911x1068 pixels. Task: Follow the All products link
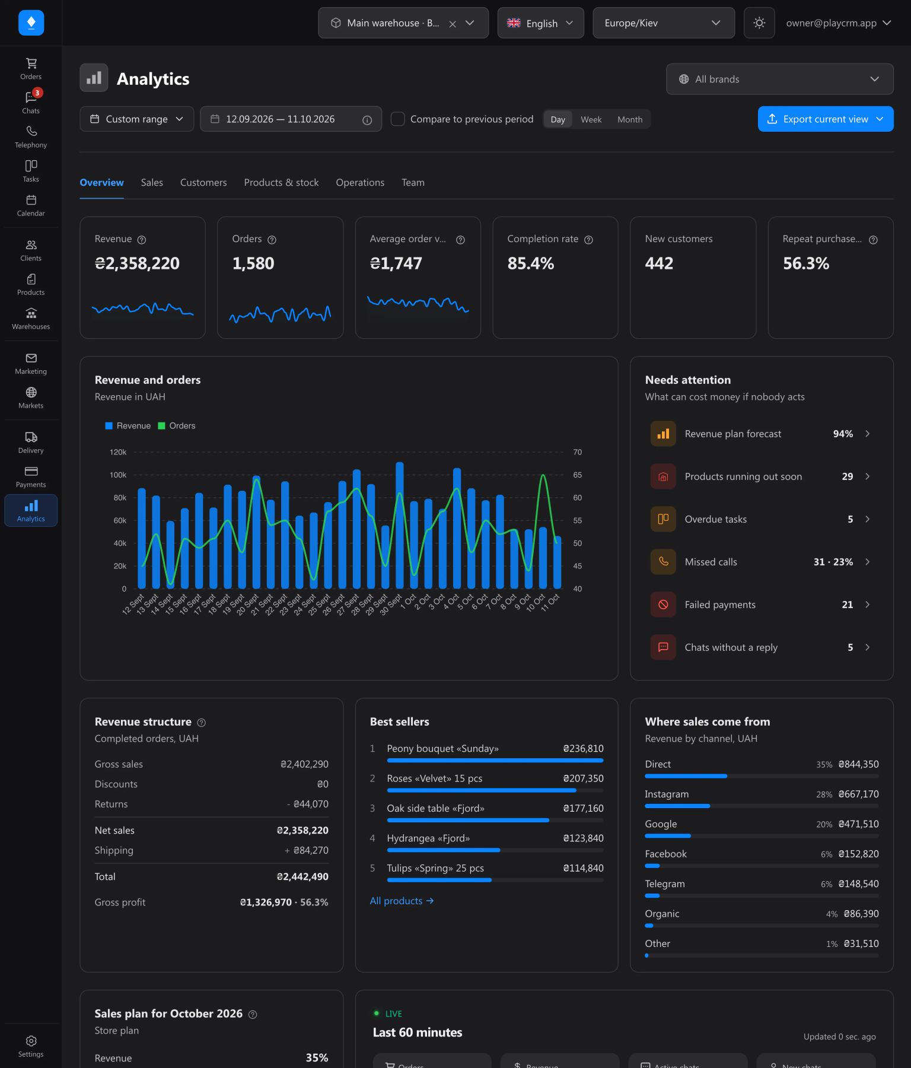pyautogui.click(x=402, y=901)
